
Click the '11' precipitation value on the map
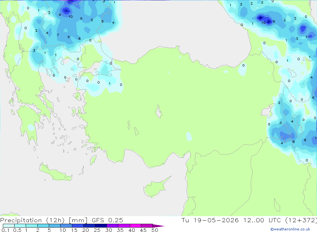click(x=307, y=37)
